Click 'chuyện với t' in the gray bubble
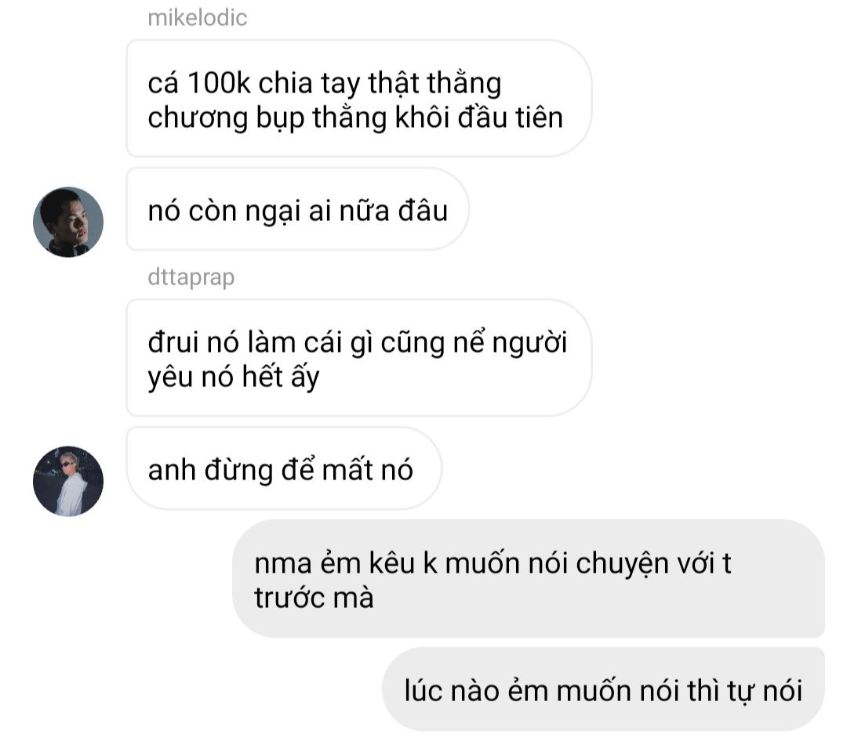The height and width of the screenshot is (734, 847). tap(653, 565)
